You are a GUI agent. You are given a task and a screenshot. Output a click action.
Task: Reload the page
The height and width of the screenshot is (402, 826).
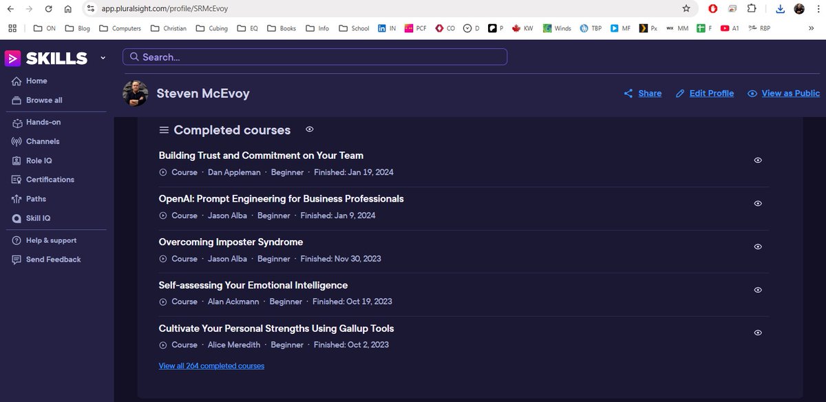click(48, 9)
